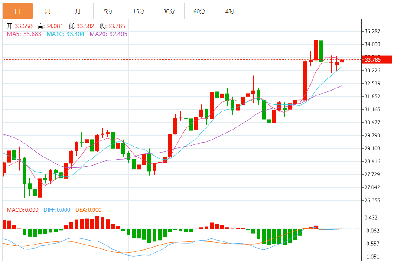Click the 0.432 MACD axis label
Viewport: 394px width, 261px height.
click(x=371, y=218)
